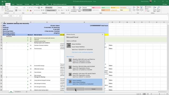
Task: Open the number format dropdown
Action: click(x=68, y=8)
